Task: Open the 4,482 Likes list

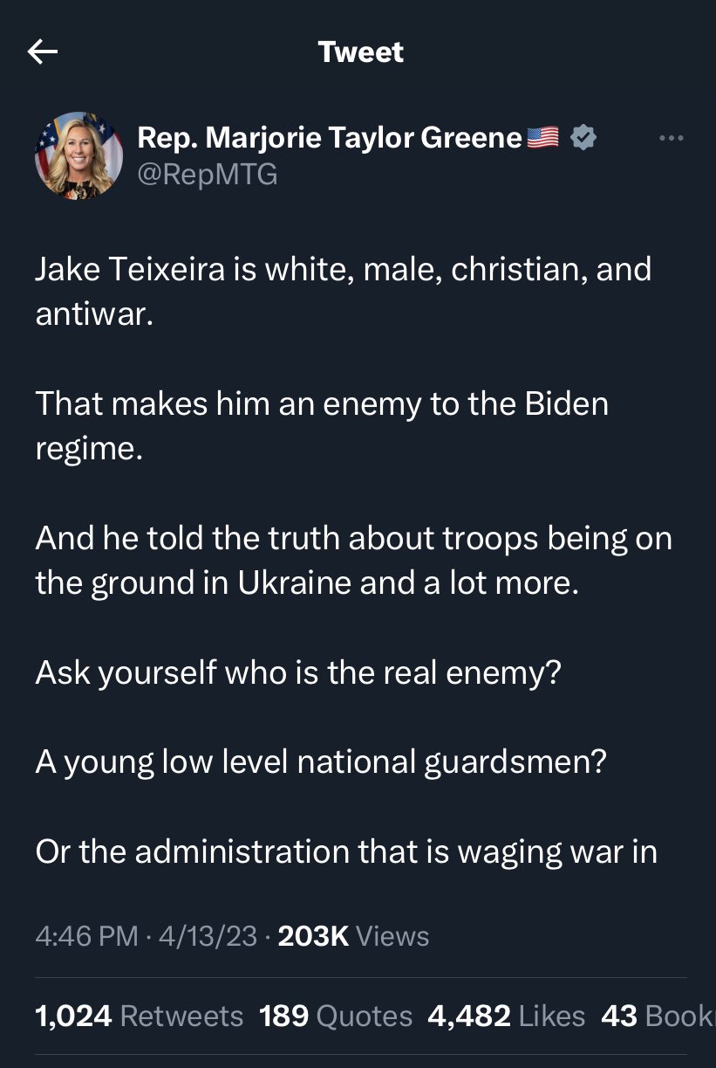Action: click(x=507, y=1016)
